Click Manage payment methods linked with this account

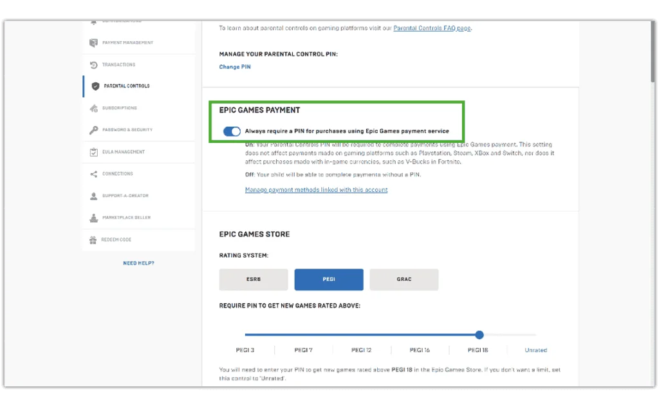316,190
